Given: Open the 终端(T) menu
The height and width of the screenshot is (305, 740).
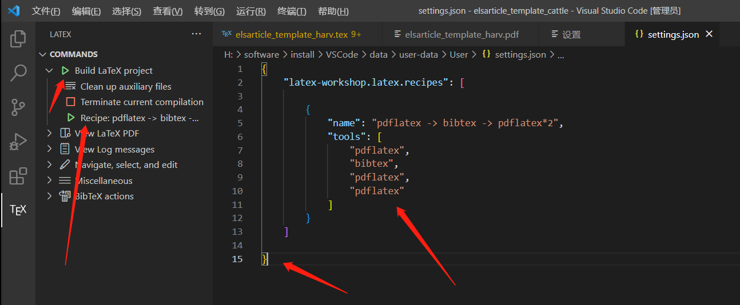Looking at the screenshot, I should [x=292, y=11].
